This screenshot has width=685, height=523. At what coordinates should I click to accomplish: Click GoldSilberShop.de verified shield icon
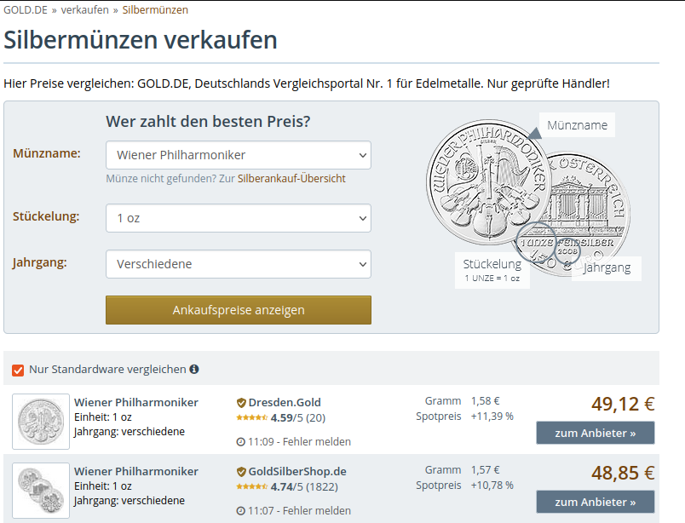241,472
